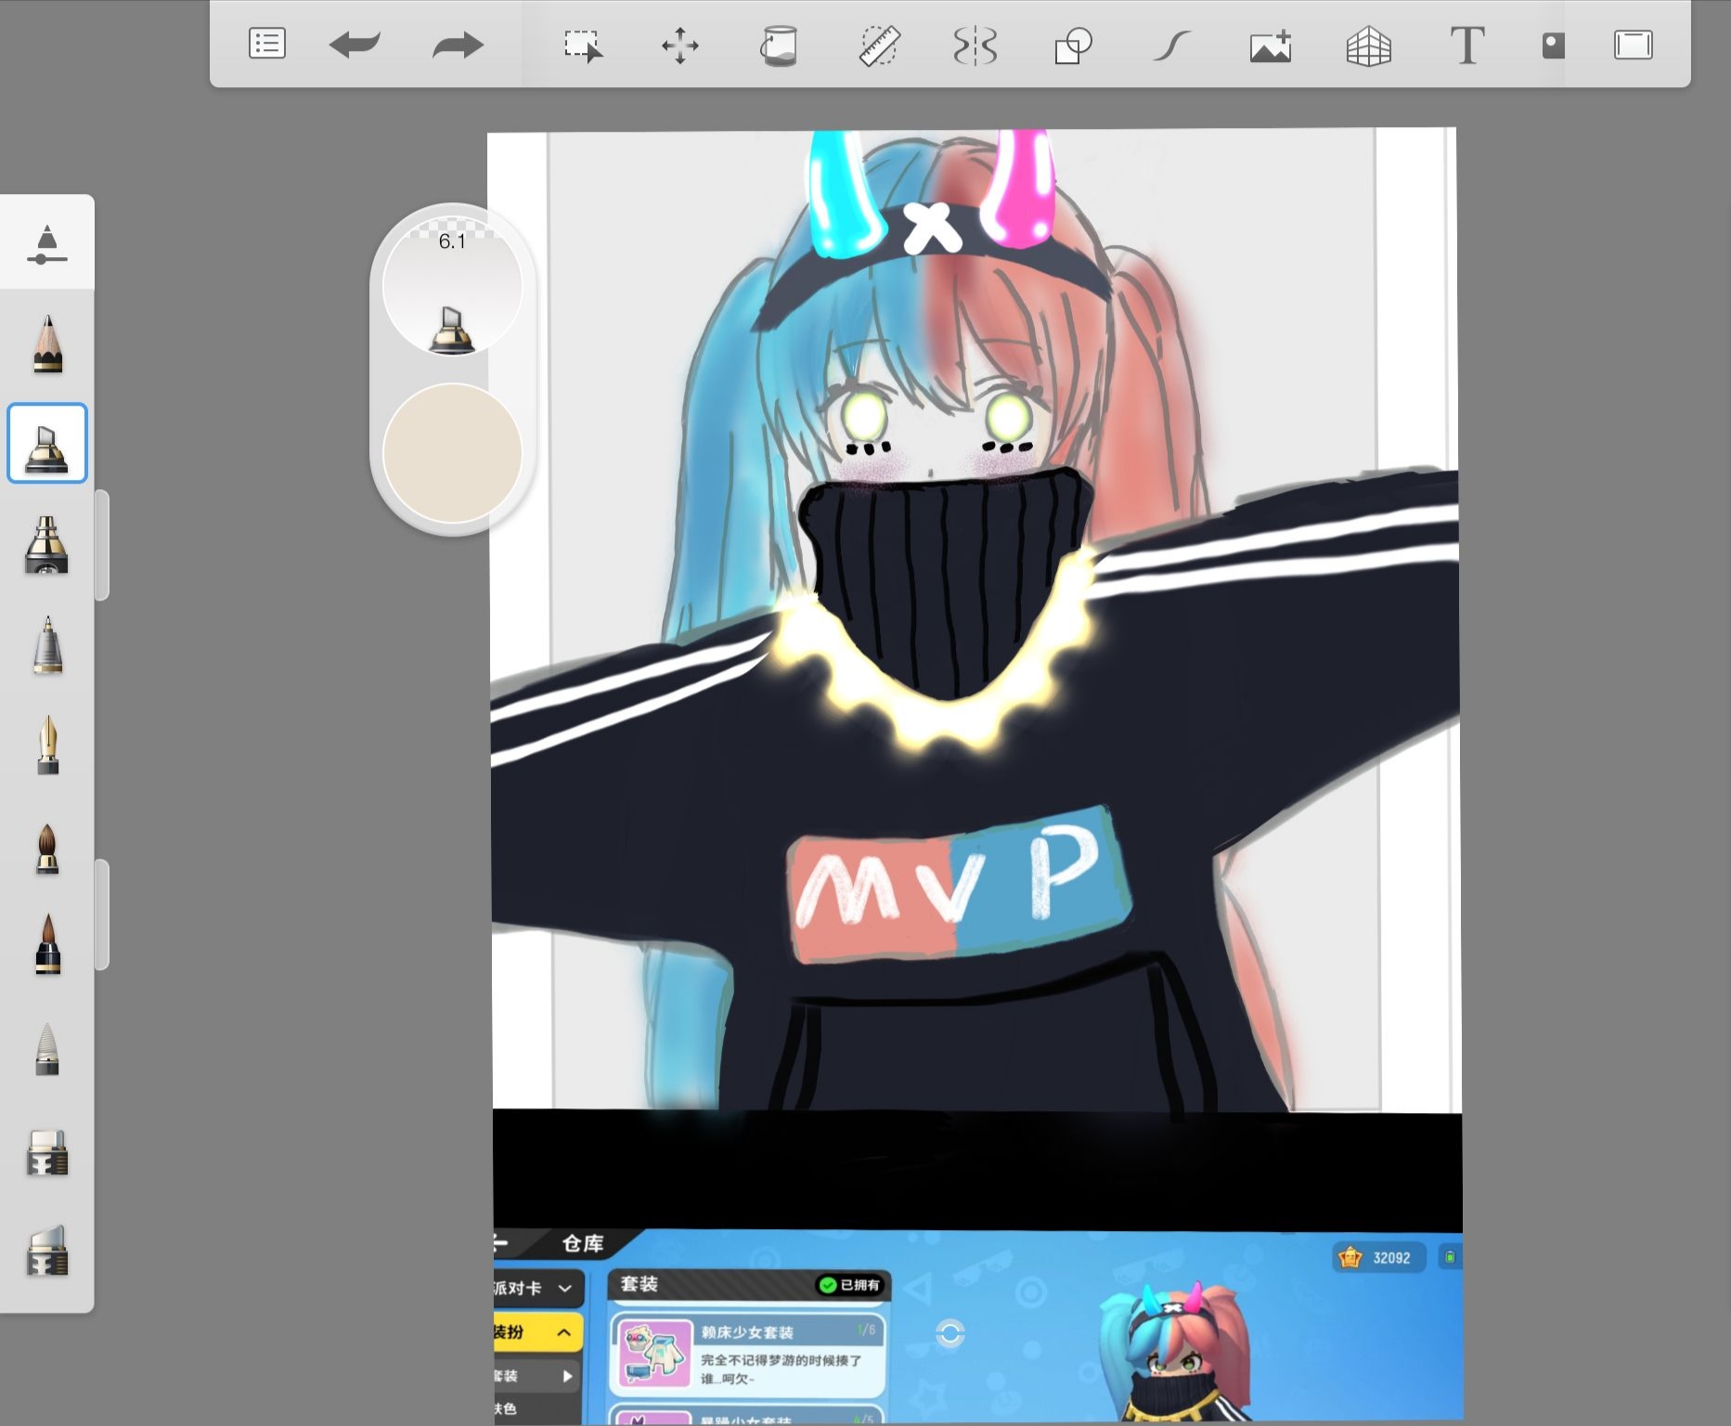Image resolution: width=1731 pixels, height=1426 pixels.
Task: Select the Text tool
Action: (x=1467, y=45)
